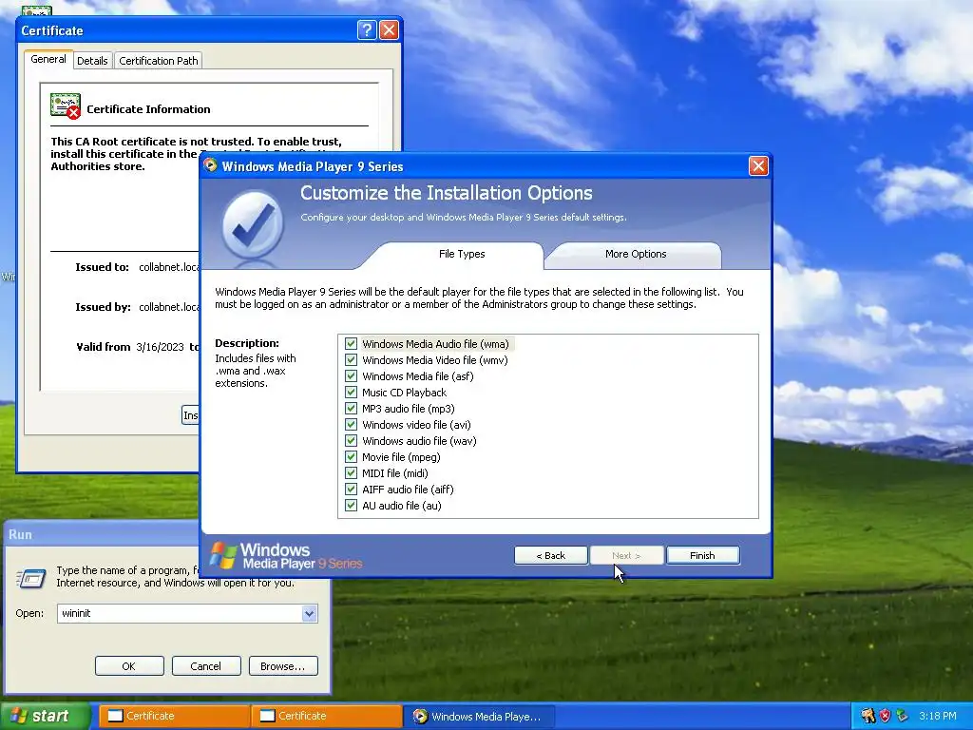973x730 pixels.
Task: Select General tab in Certificate window
Action: (48, 59)
